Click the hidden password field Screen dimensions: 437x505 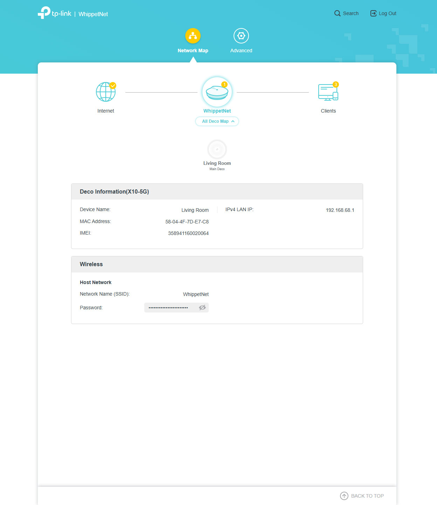(176, 308)
